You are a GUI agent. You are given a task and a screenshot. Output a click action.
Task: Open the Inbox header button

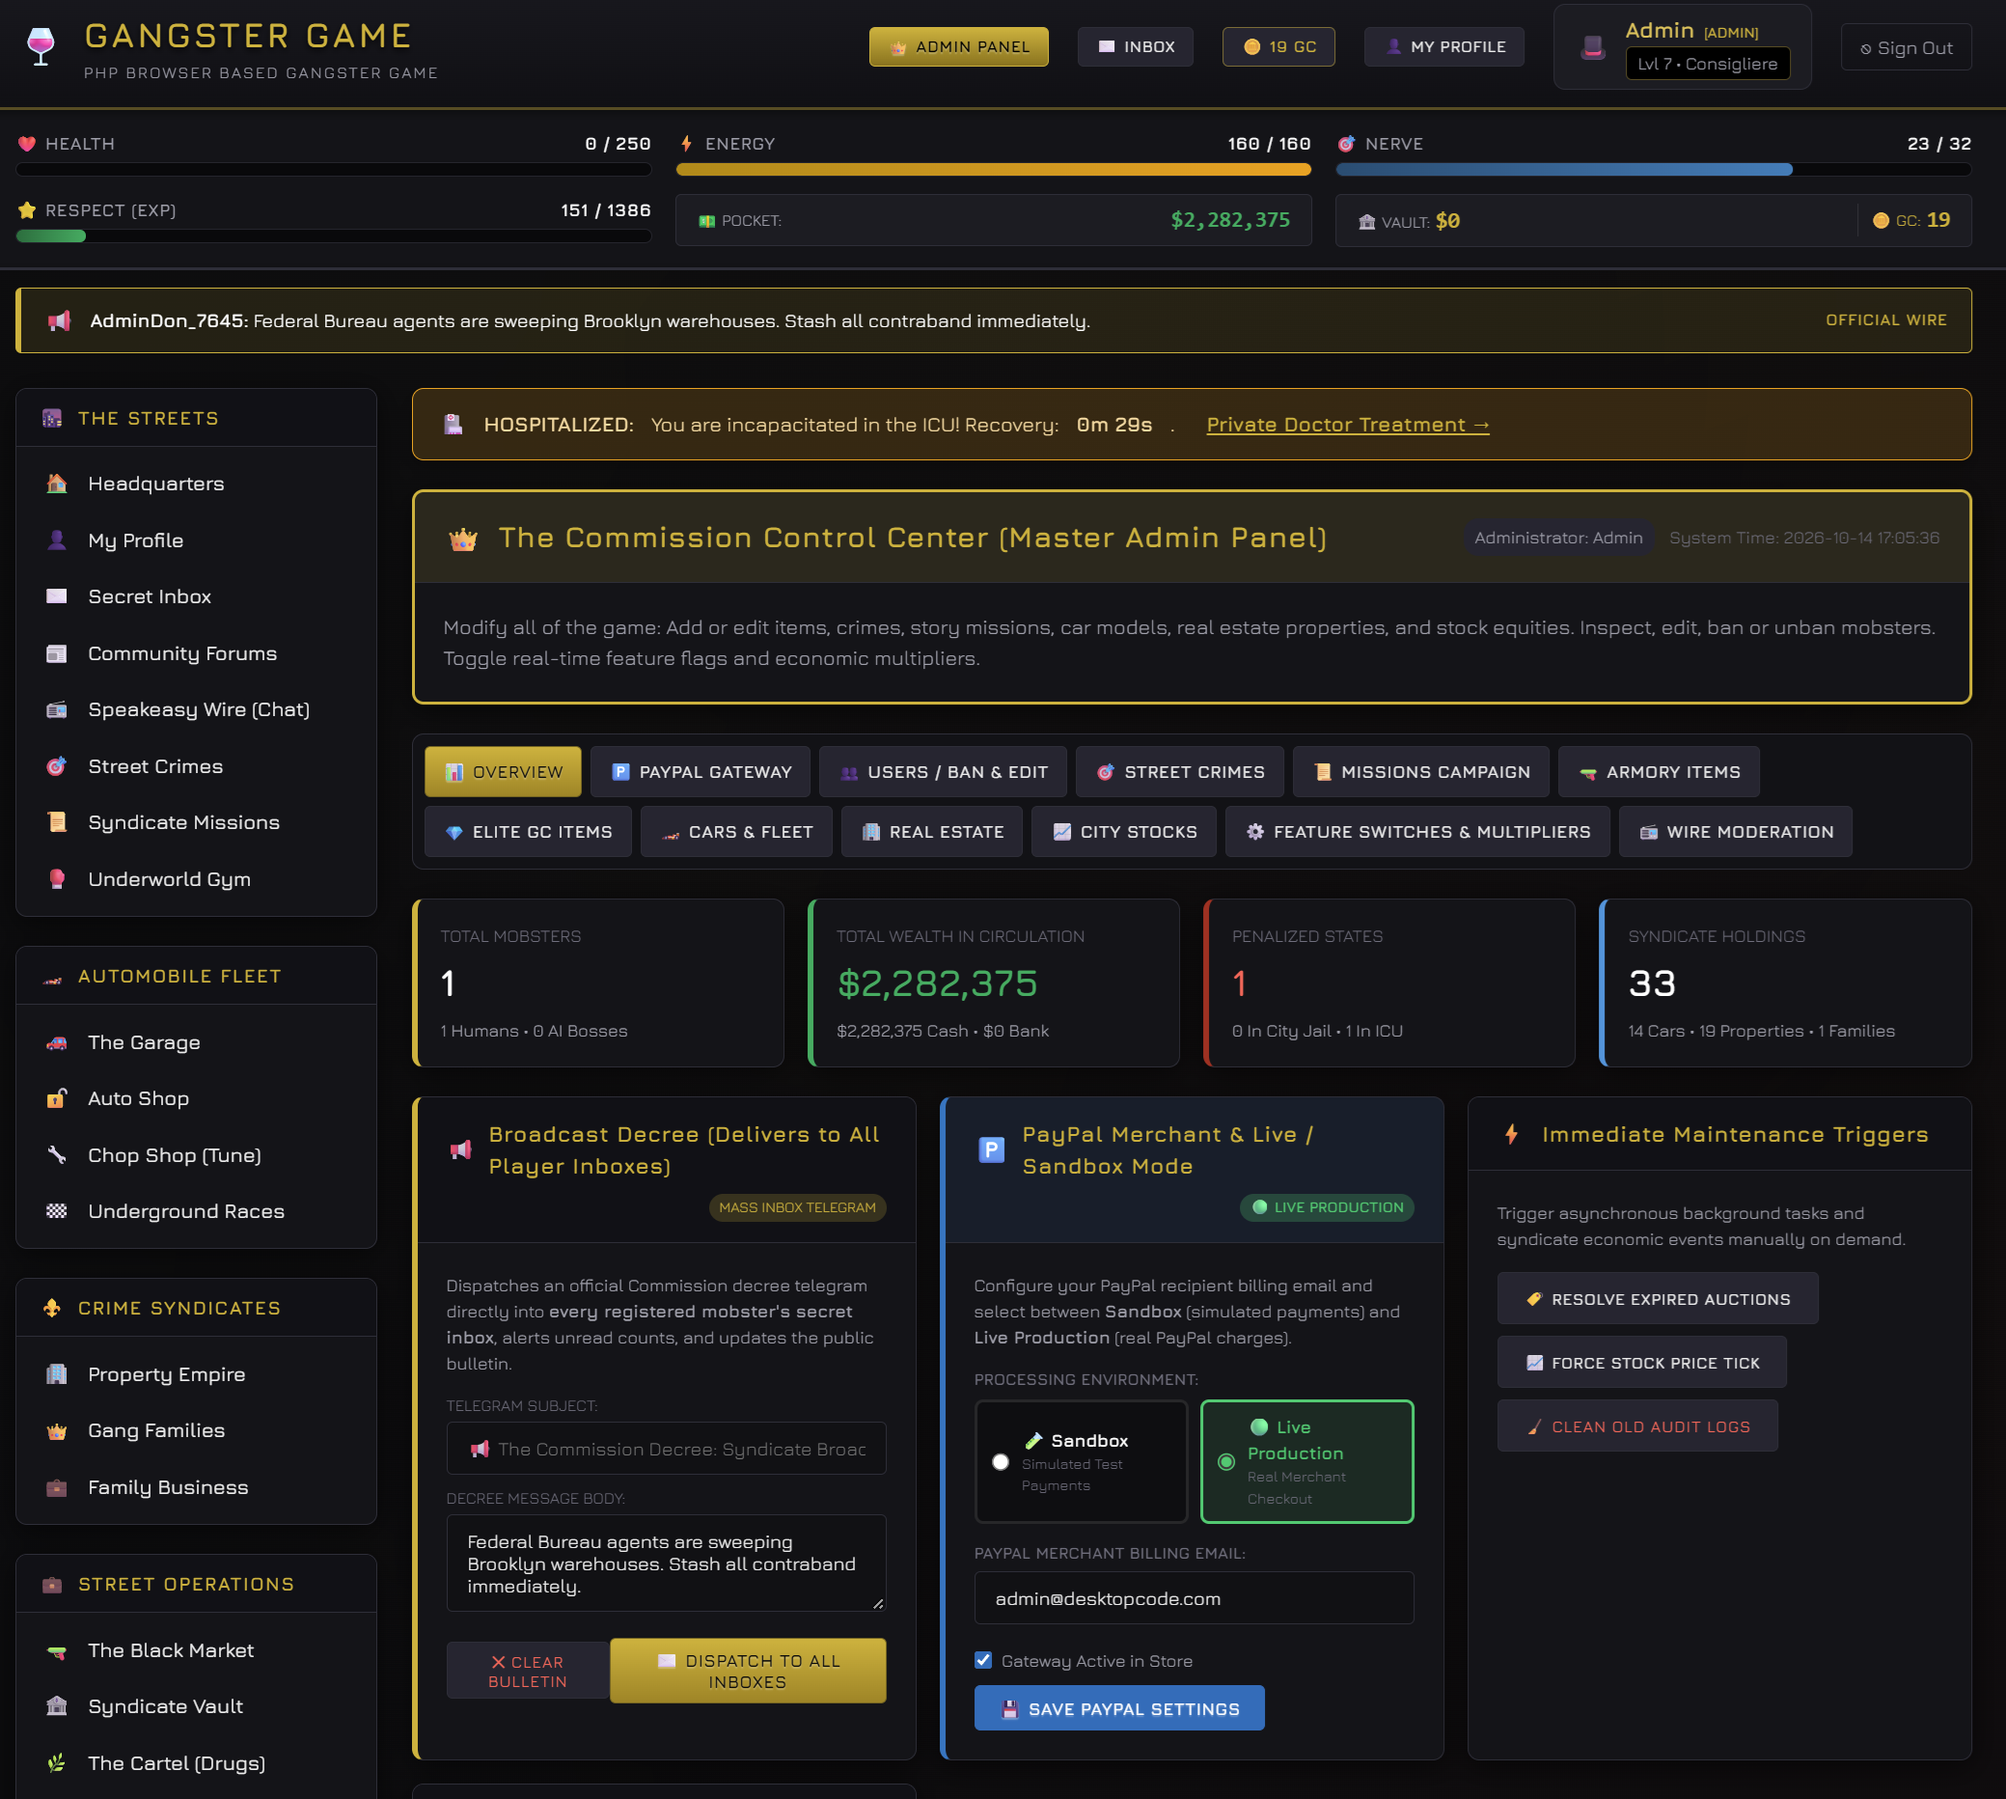tap(1136, 46)
